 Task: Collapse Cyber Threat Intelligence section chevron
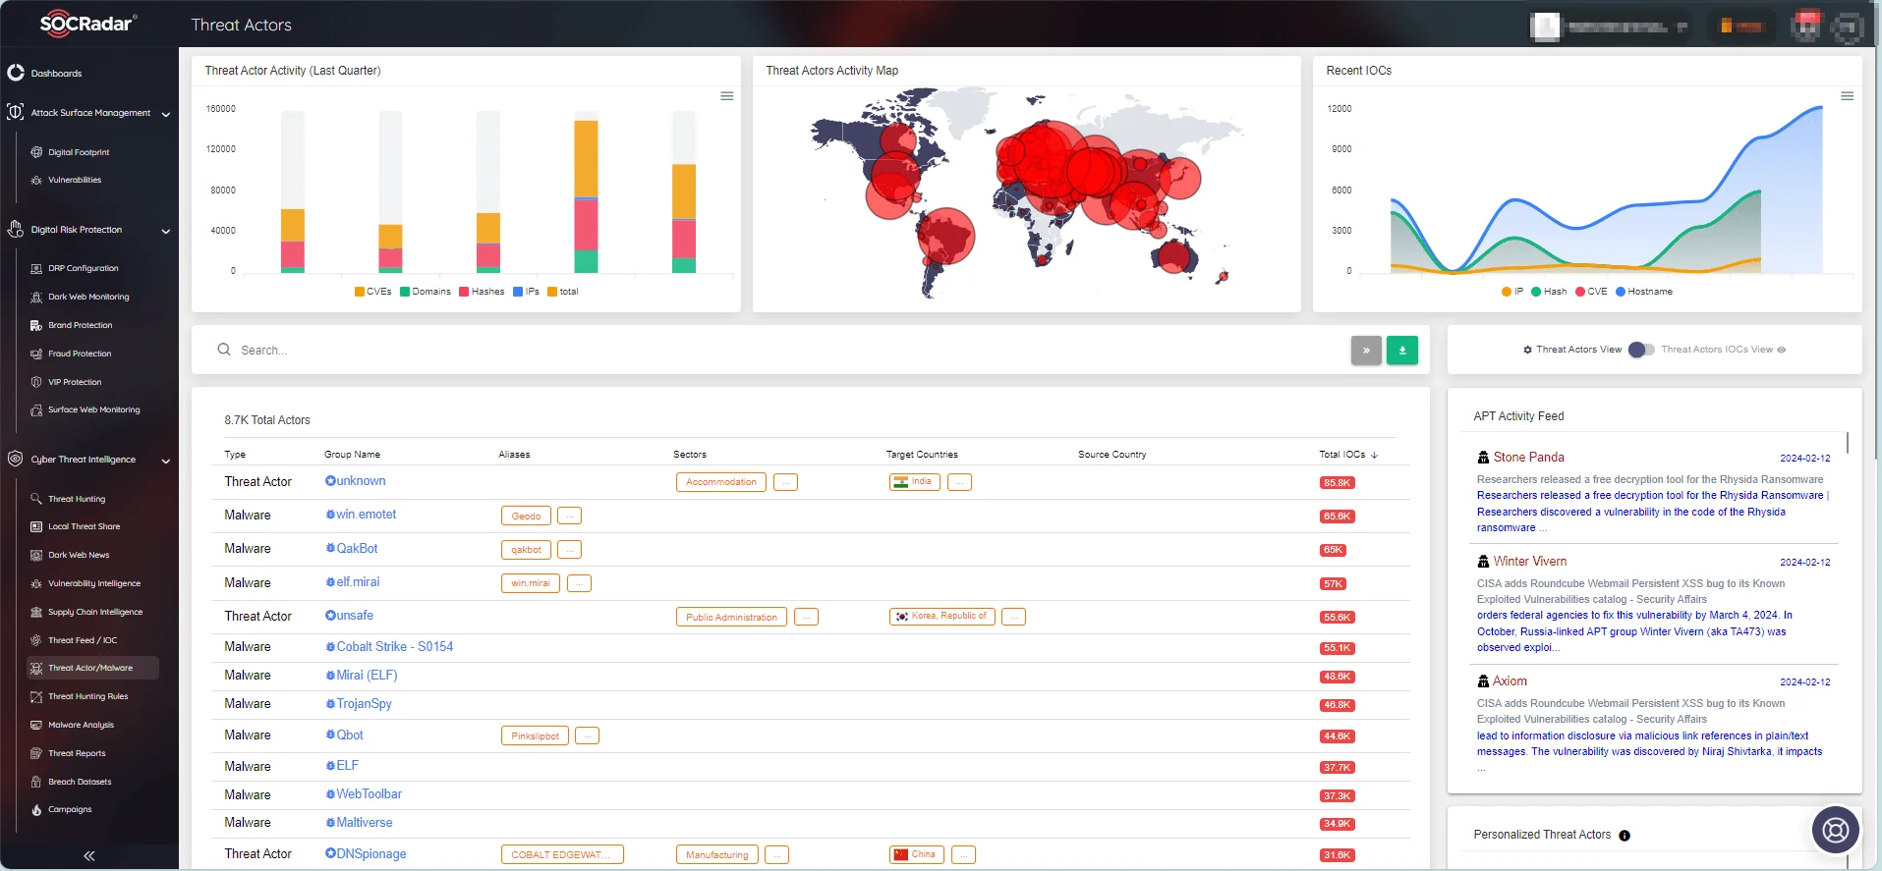pyautogui.click(x=166, y=461)
